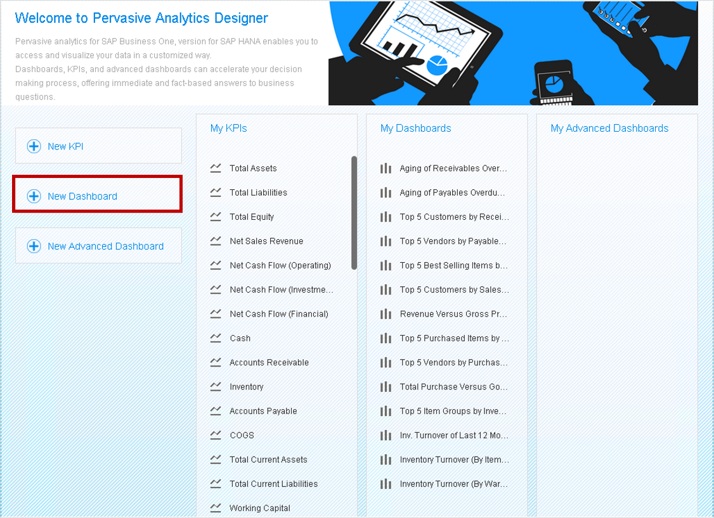714x518 pixels.
Task: Open the Total Equity KPI
Action: coord(252,217)
